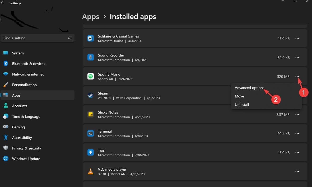This screenshot has width=312, height=187.
Task: Open the System settings icon
Action: [x=6, y=53]
